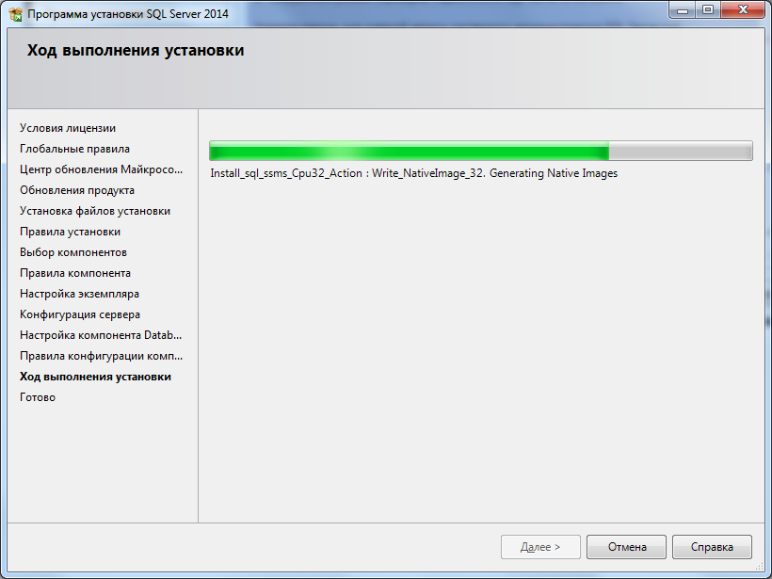Select the Обновления продукта step

click(77, 190)
